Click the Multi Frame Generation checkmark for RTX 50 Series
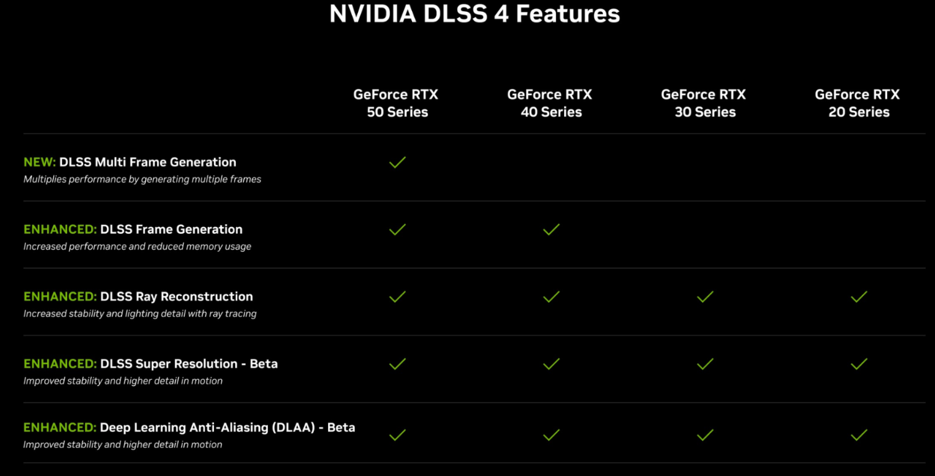 click(397, 163)
